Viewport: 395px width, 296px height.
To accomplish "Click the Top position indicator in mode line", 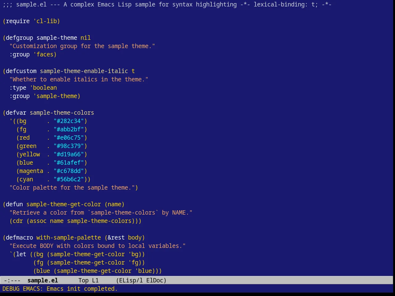I will (x=83, y=280).
